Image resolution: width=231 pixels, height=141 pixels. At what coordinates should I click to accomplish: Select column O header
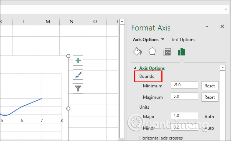(95, 22)
